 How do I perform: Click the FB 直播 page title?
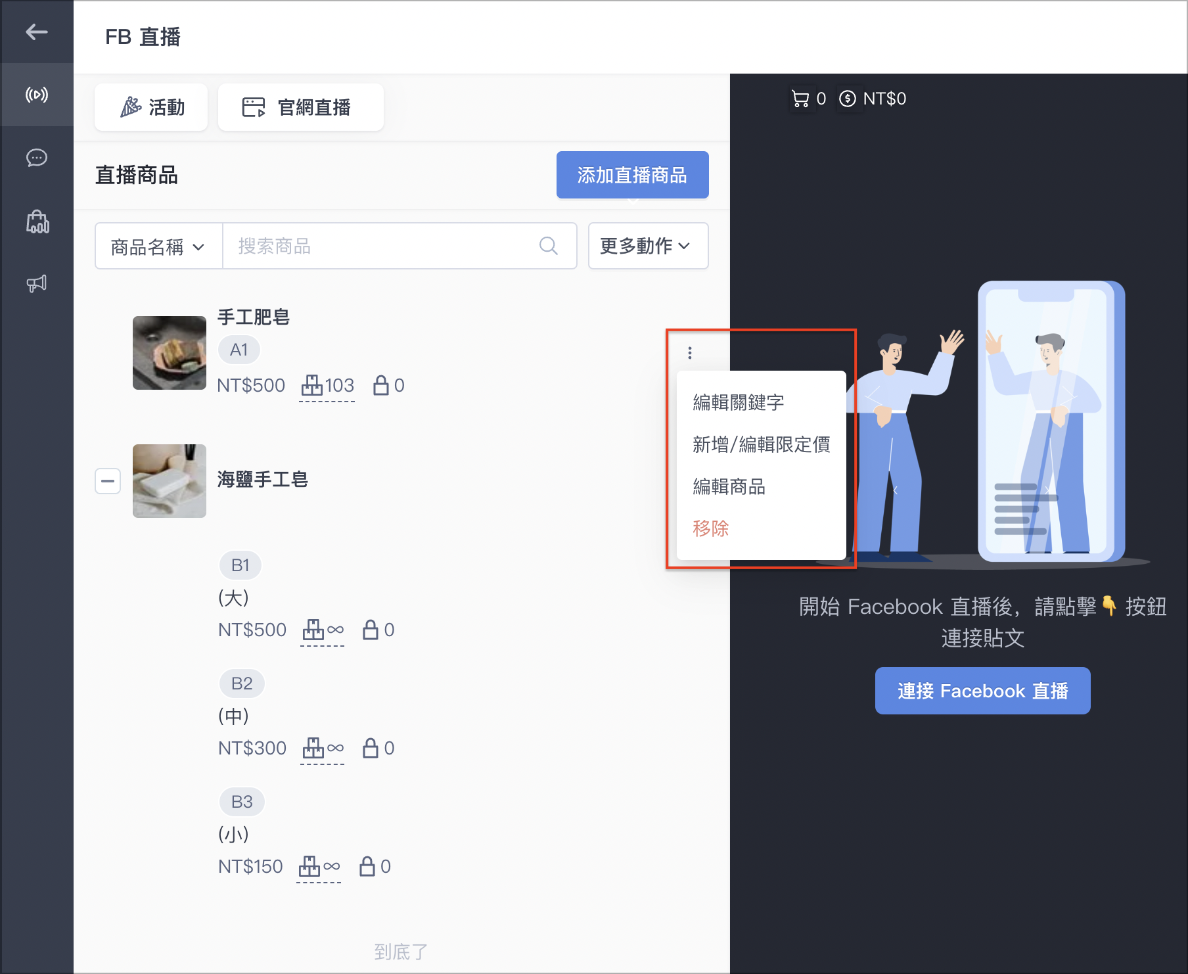tap(143, 37)
